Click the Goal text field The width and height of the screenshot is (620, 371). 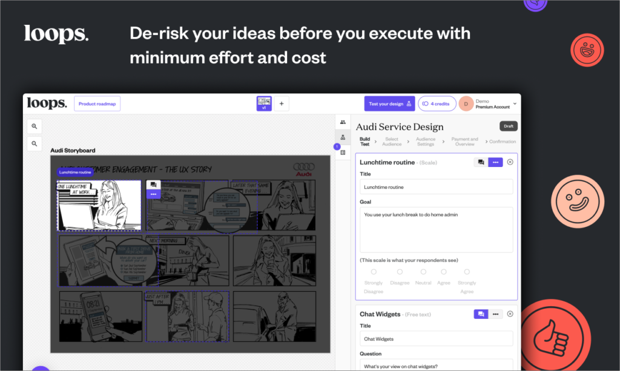pyautogui.click(x=436, y=229)
